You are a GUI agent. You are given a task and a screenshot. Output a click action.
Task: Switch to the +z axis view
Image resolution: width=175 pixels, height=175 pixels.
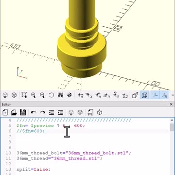click(116, 95)
